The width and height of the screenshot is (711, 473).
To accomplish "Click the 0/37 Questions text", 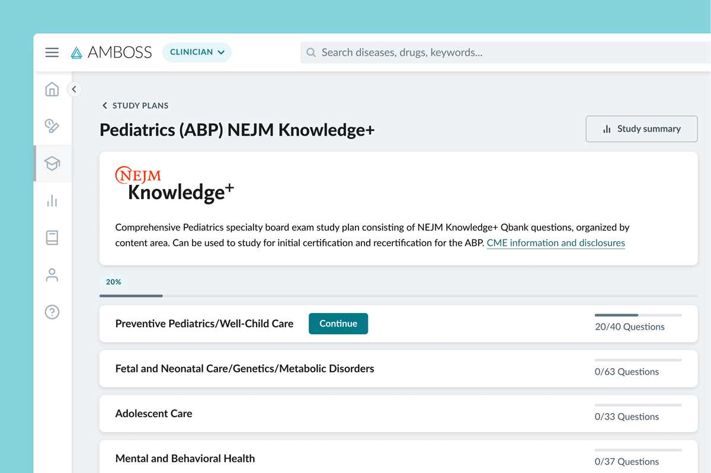I will (x=627, y=462).
